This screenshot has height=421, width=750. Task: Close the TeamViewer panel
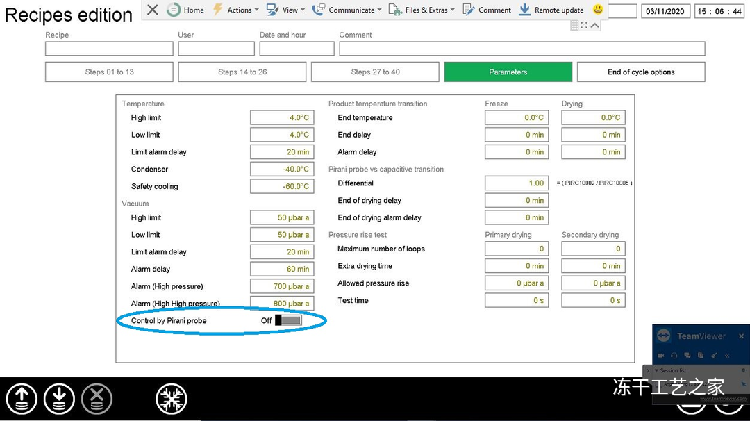click(x=742, y=336)
